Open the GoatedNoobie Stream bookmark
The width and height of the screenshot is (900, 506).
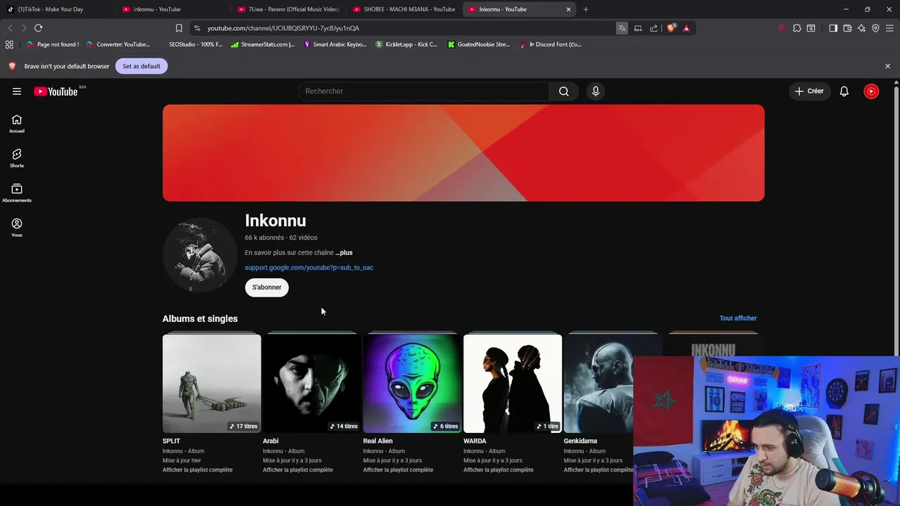[x=479, y=44]
